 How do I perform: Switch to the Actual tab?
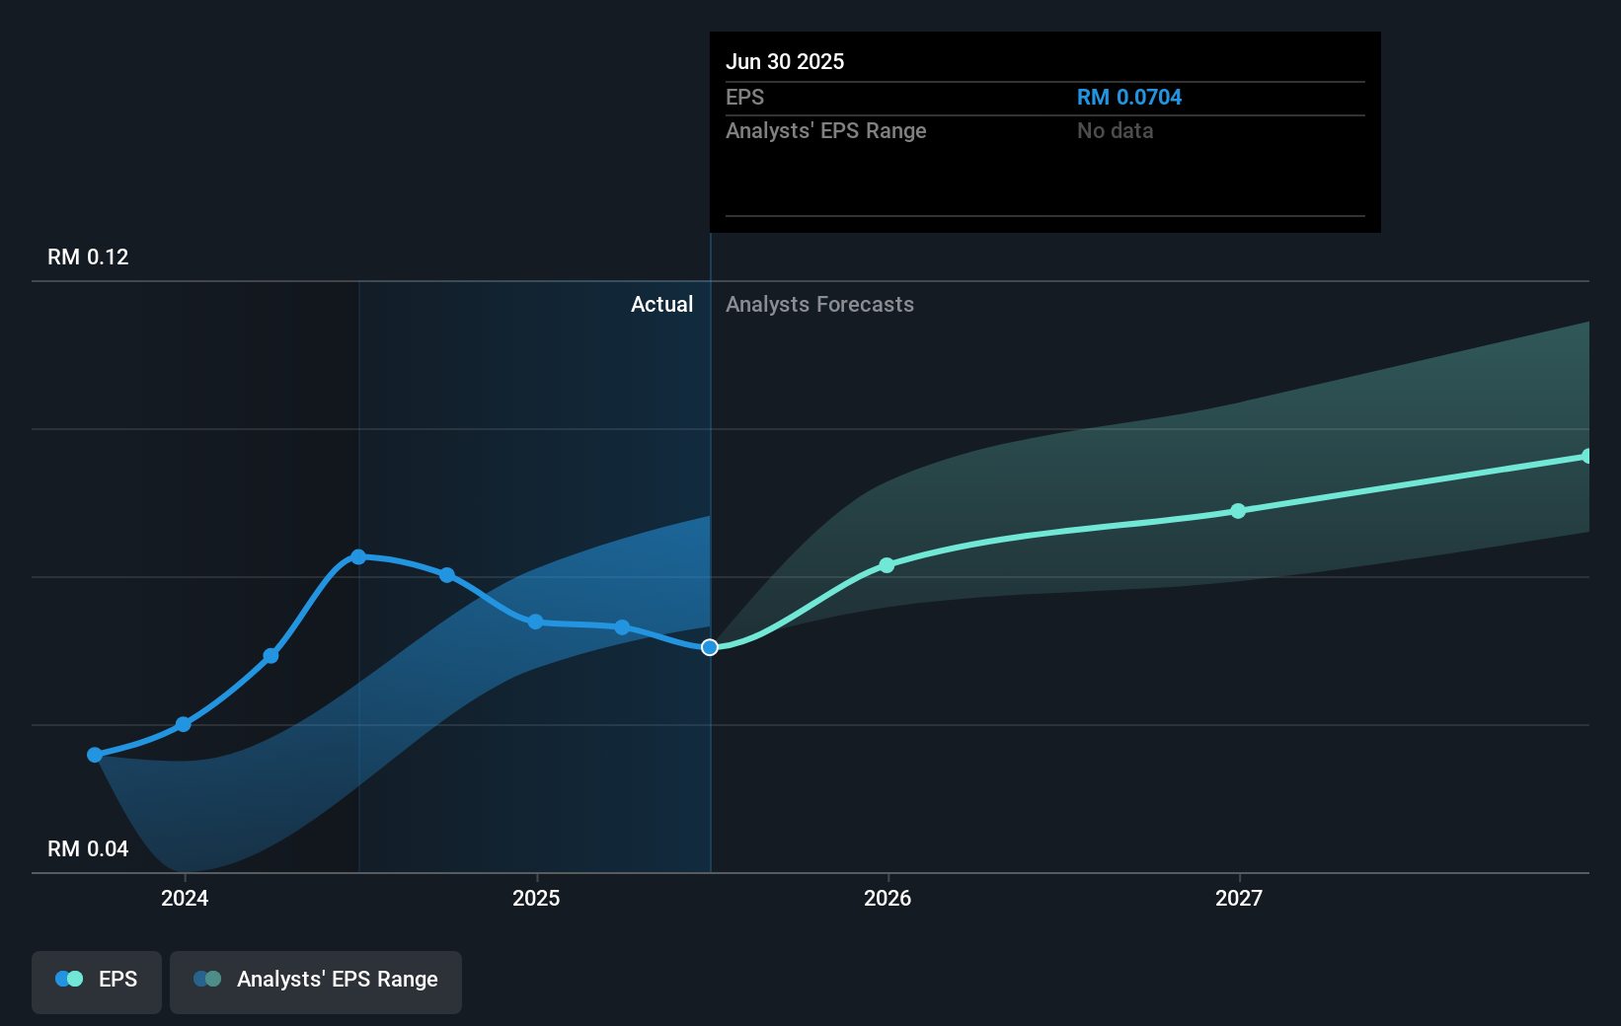pyautogui.click(x=661, y=304)
